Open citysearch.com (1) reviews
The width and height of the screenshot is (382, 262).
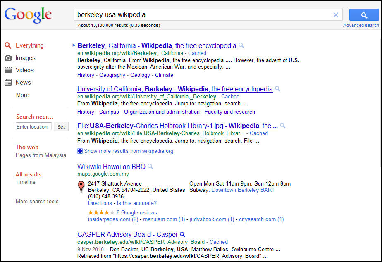coord(261,219)
